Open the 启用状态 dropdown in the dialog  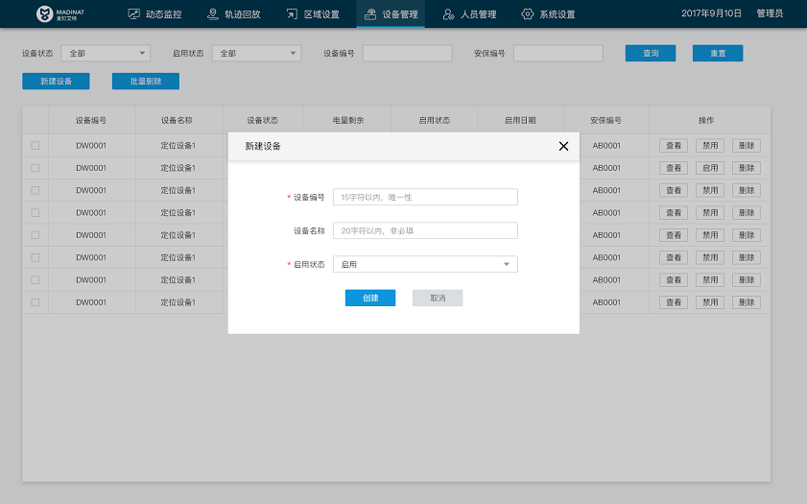point(425,264)
